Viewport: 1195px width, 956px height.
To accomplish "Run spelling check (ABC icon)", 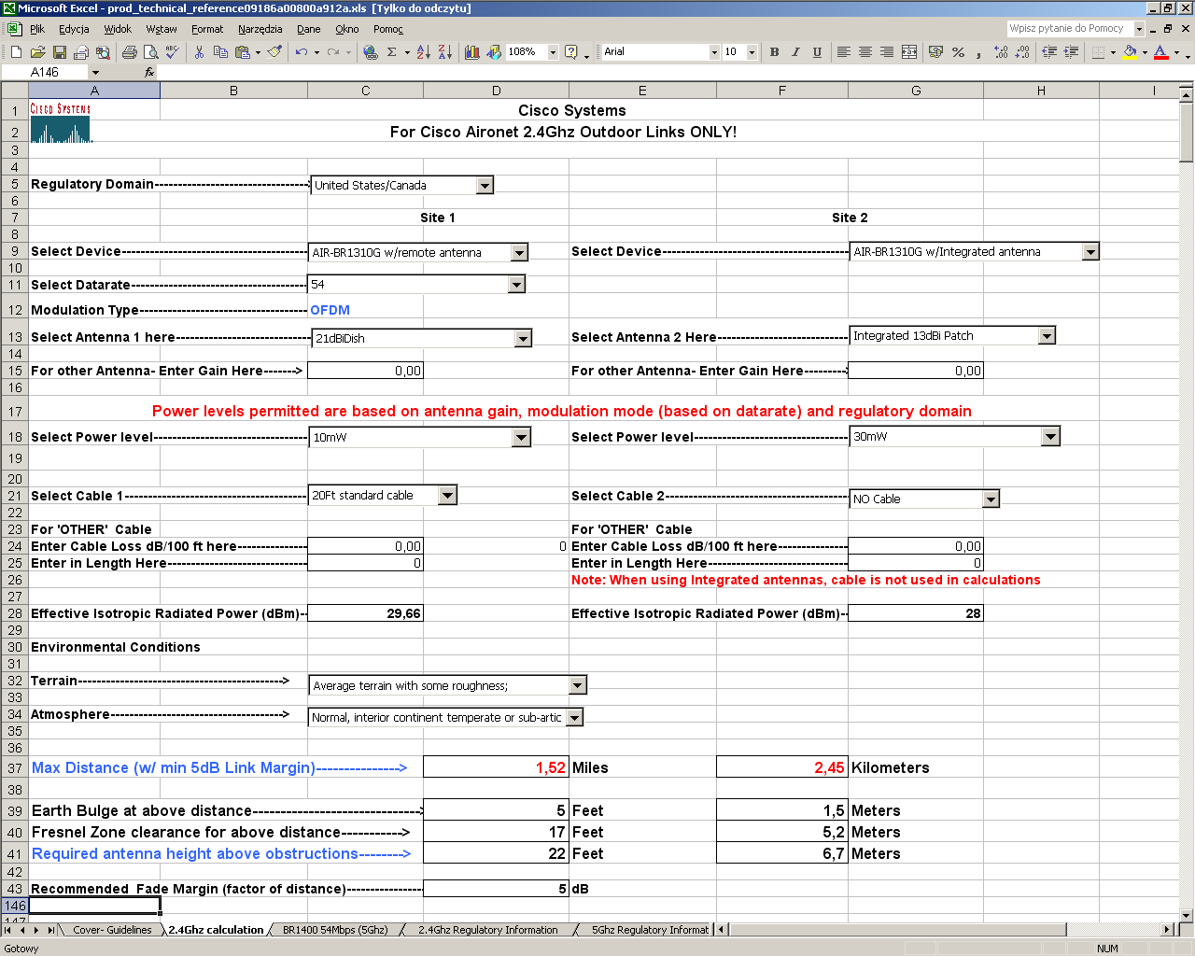I will pyautogui.click(x=172, y=52).
